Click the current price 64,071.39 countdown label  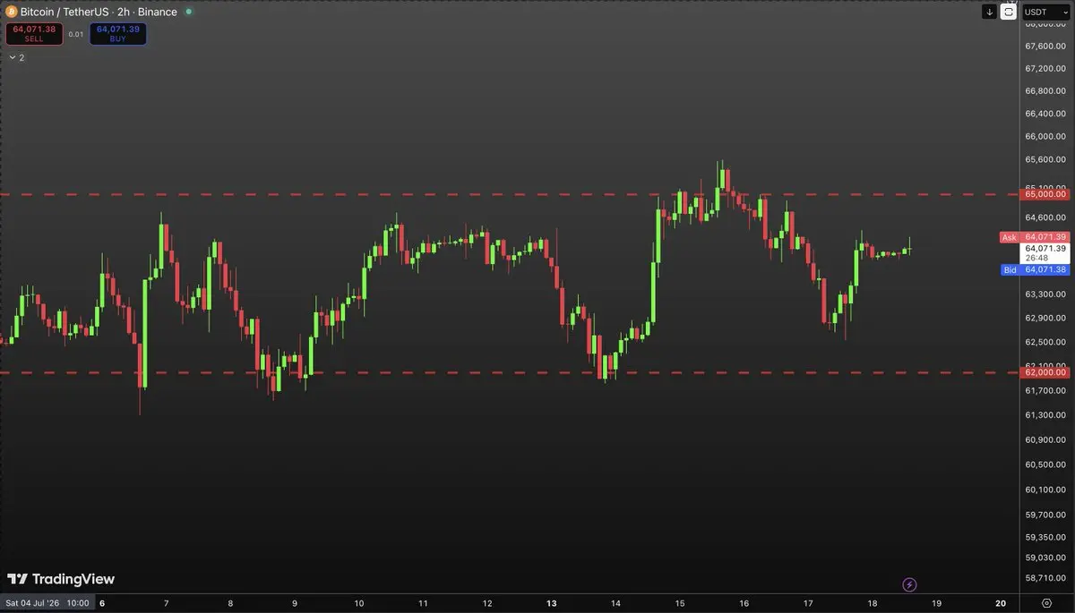click(x=1045, y=252)
